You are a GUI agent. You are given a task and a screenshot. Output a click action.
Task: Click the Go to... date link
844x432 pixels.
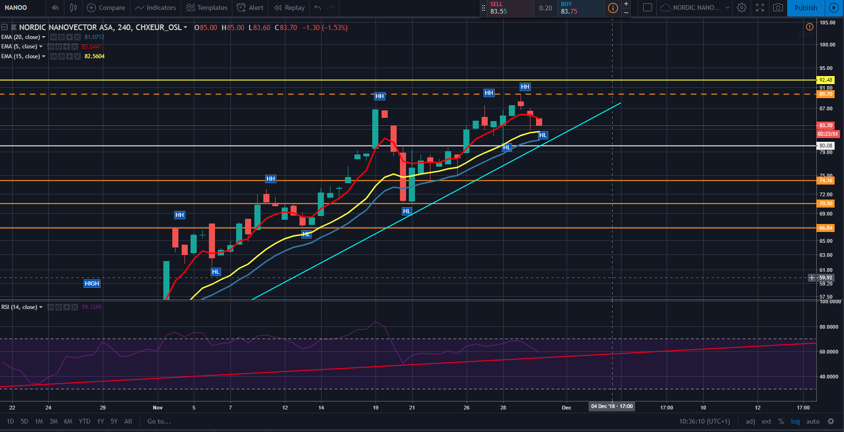point(159,421)
